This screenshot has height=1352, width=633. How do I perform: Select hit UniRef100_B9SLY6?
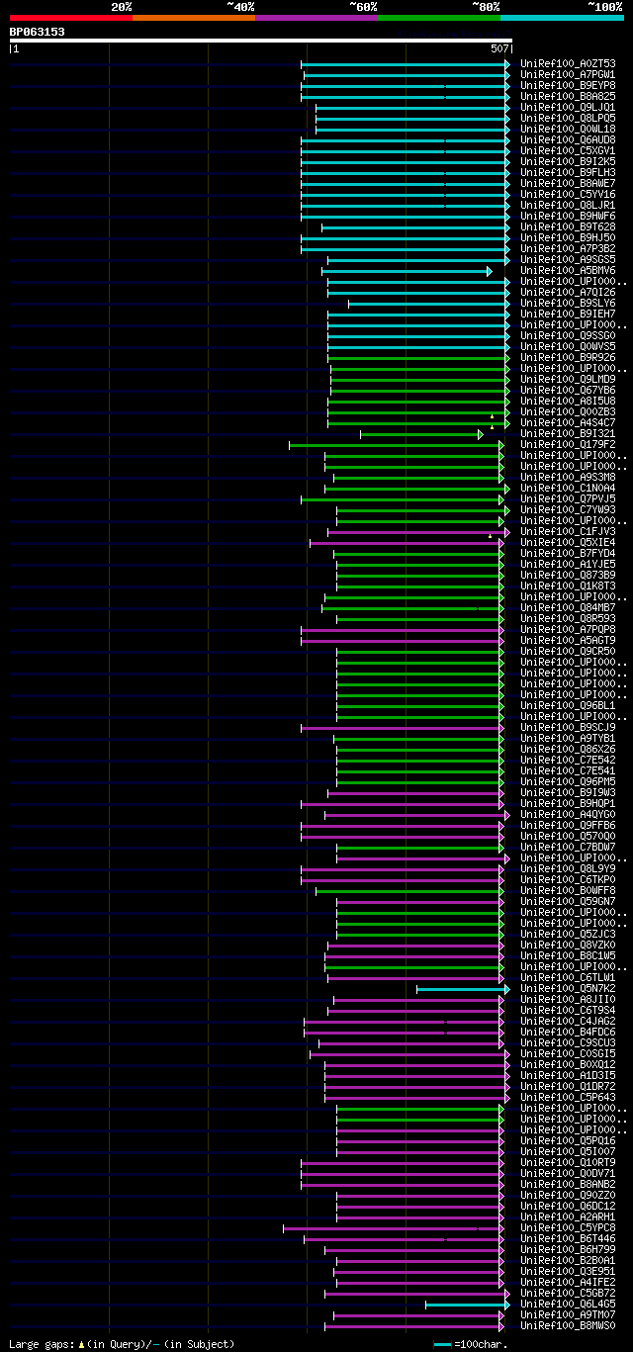pyautogui.click(x=568, y=304)
